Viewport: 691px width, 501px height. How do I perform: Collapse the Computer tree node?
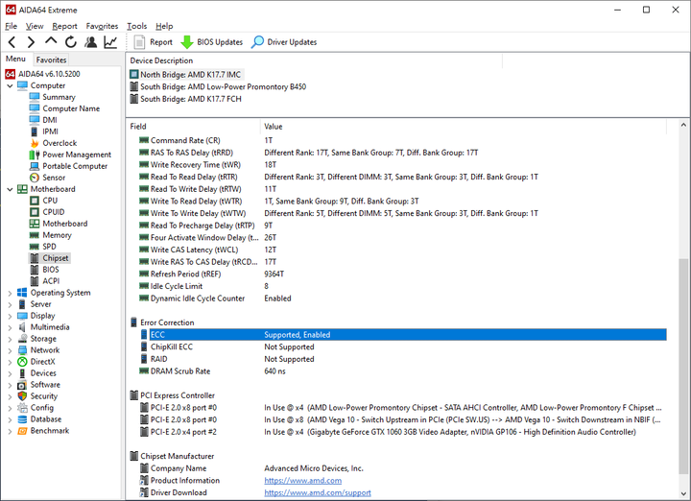coord(10,86)
